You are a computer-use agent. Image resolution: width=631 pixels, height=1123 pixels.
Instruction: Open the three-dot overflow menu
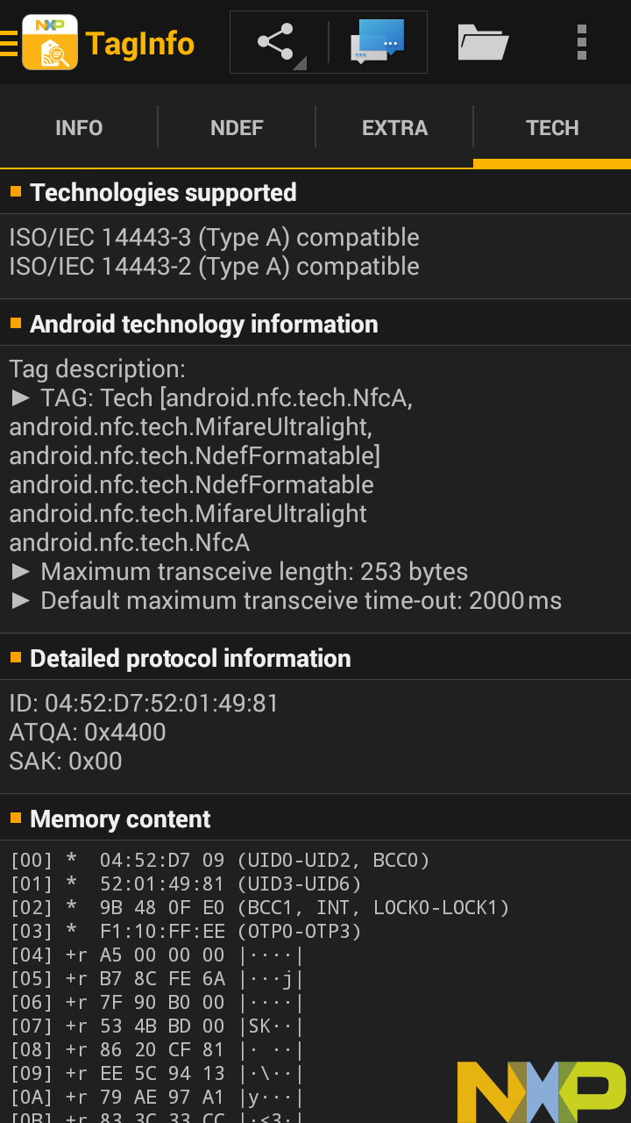[582, 42]
